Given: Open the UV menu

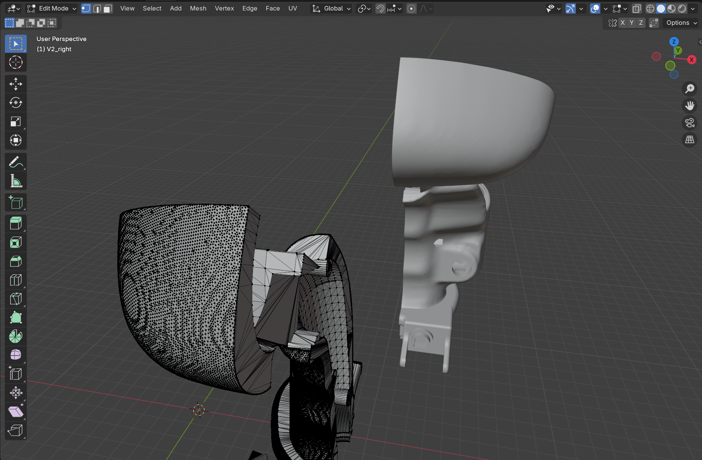Looking at the screenshot, I should pyautogui.click(x=293, y=9).
